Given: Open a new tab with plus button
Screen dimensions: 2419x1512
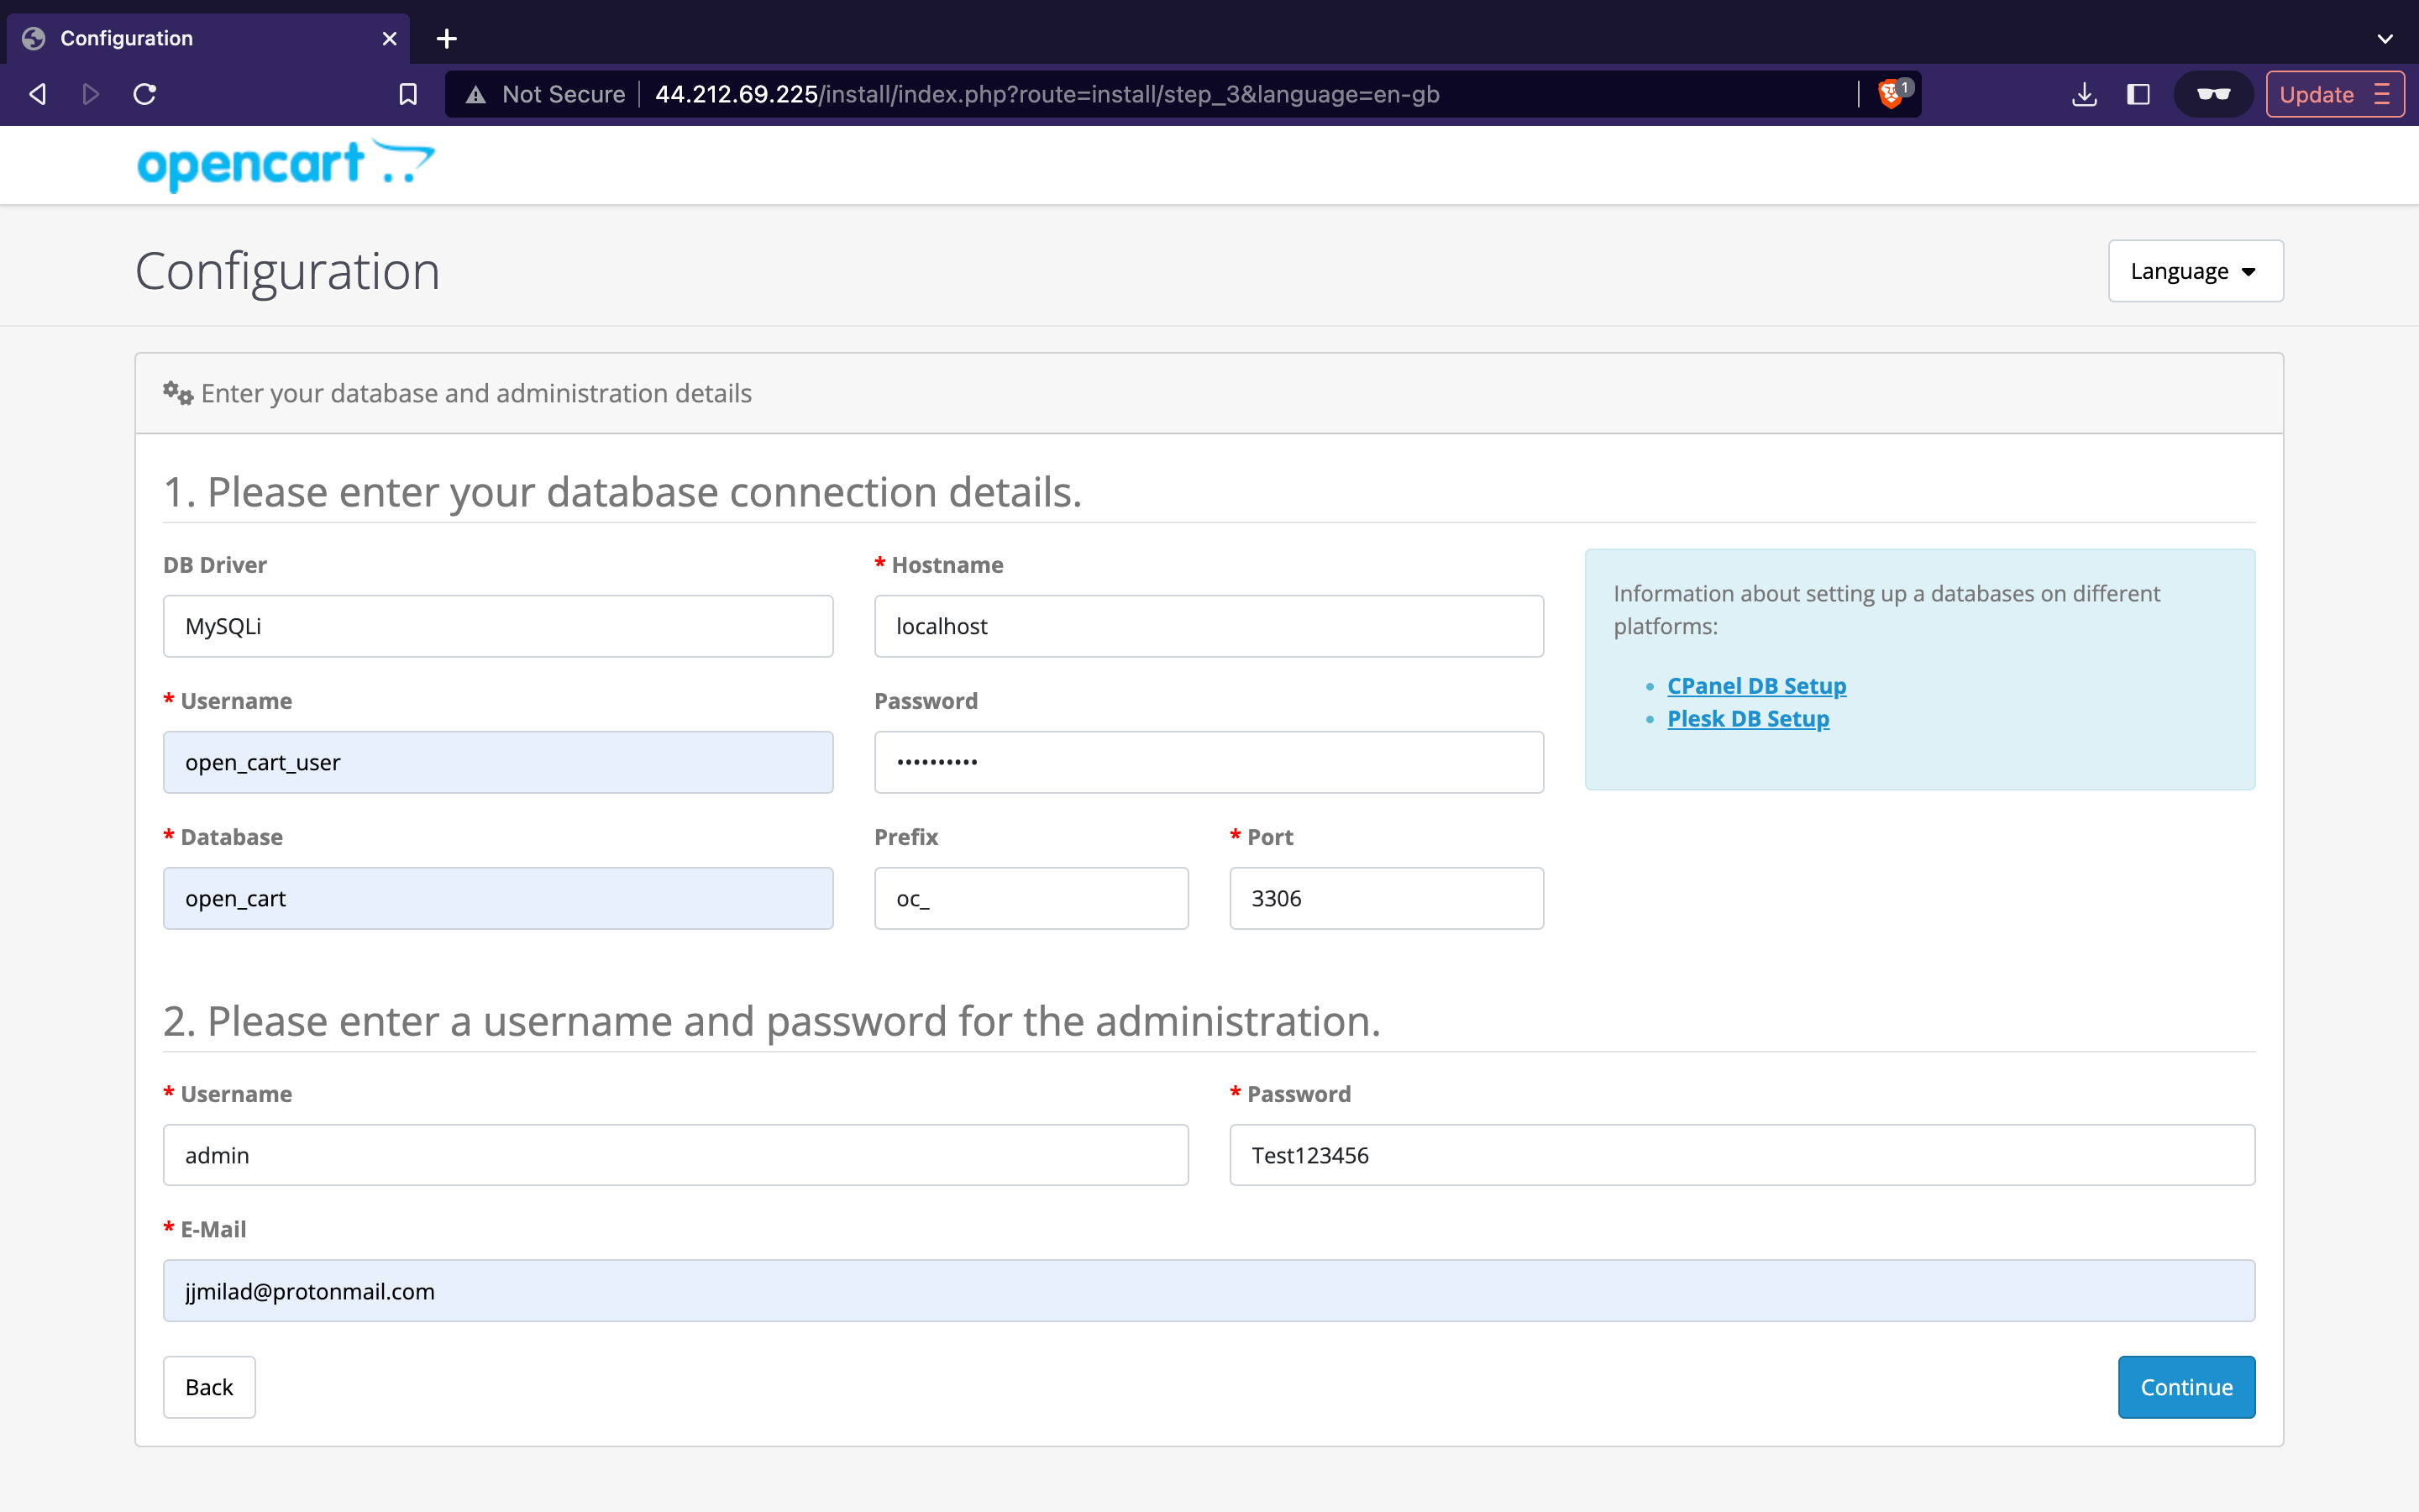Looking at the screenshot, I should (447, 38).
